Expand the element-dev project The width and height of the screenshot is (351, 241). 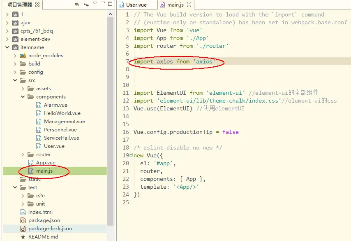pyautogui.click(x=7, y=39)
